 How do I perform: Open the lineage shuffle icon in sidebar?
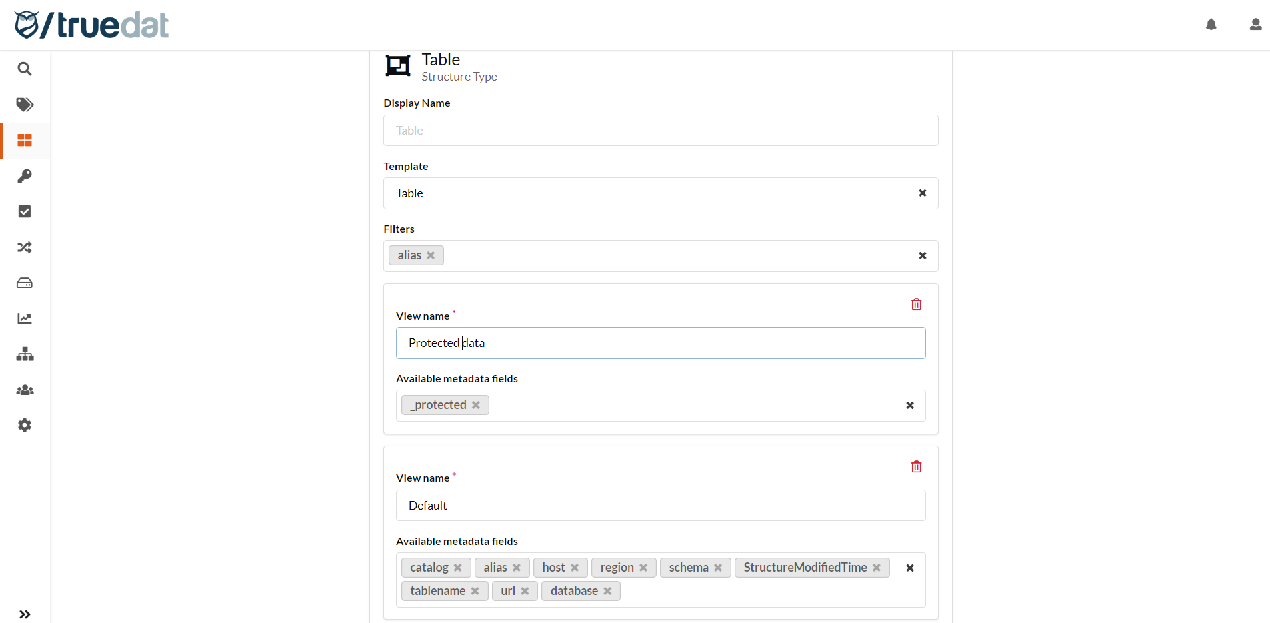pyautogui.click(x=25, y=247)
